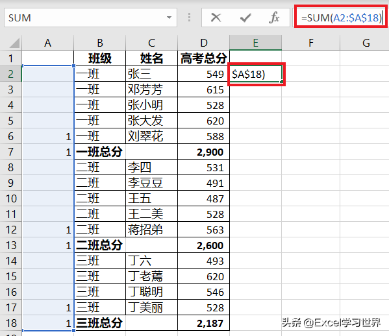Screen dimensions: 389x336
Task: Select column D header
Action: pyautogui.click(x=203, y=43)
